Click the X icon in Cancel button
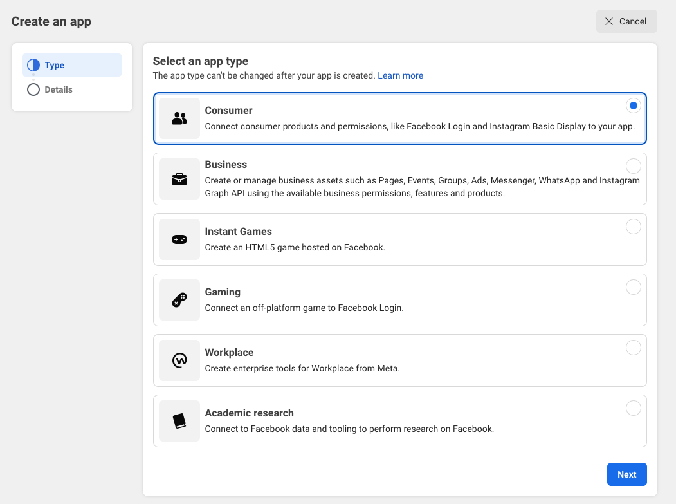 point(608,21)
